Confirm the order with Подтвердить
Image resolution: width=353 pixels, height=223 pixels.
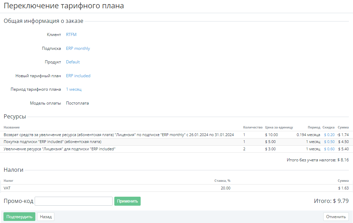(x=19, y=217)
